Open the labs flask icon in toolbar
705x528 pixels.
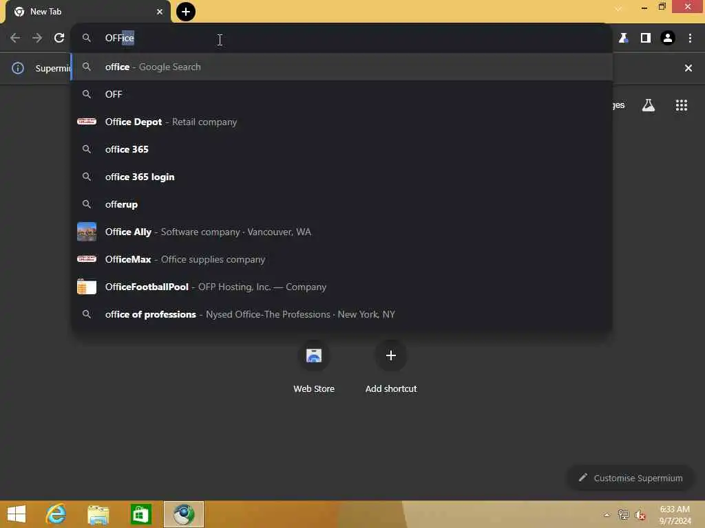pyautogui.click(x=623, y=38)
